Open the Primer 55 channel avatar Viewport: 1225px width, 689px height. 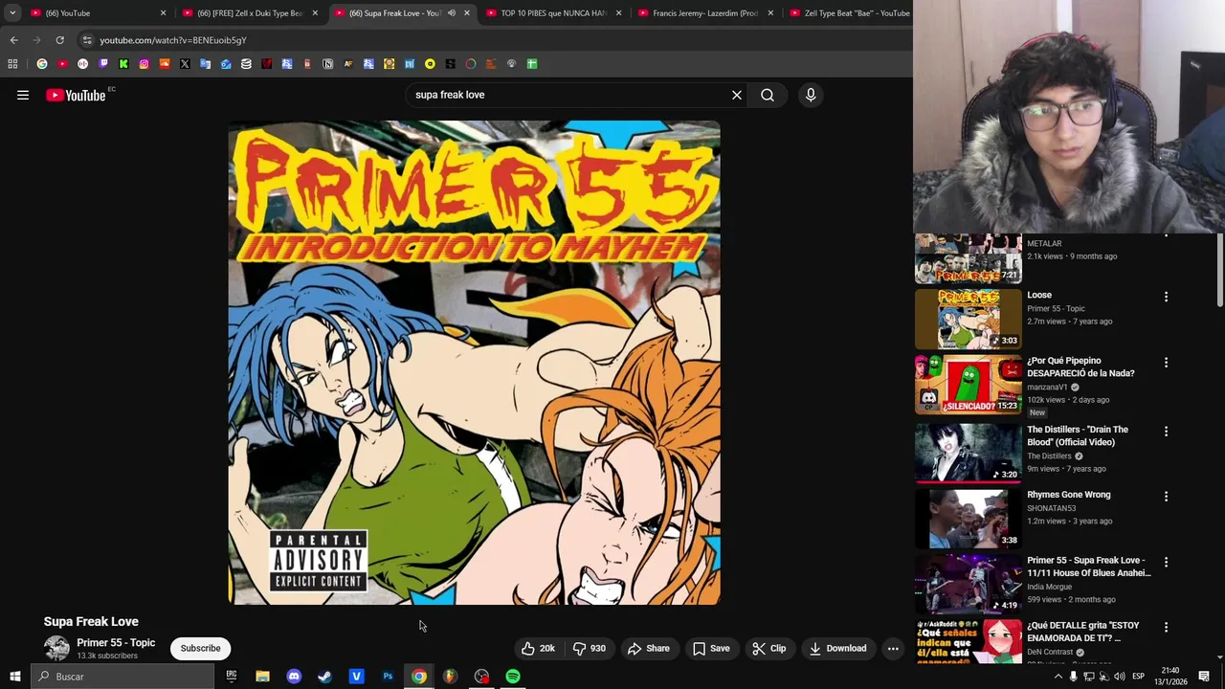(56, 648)
